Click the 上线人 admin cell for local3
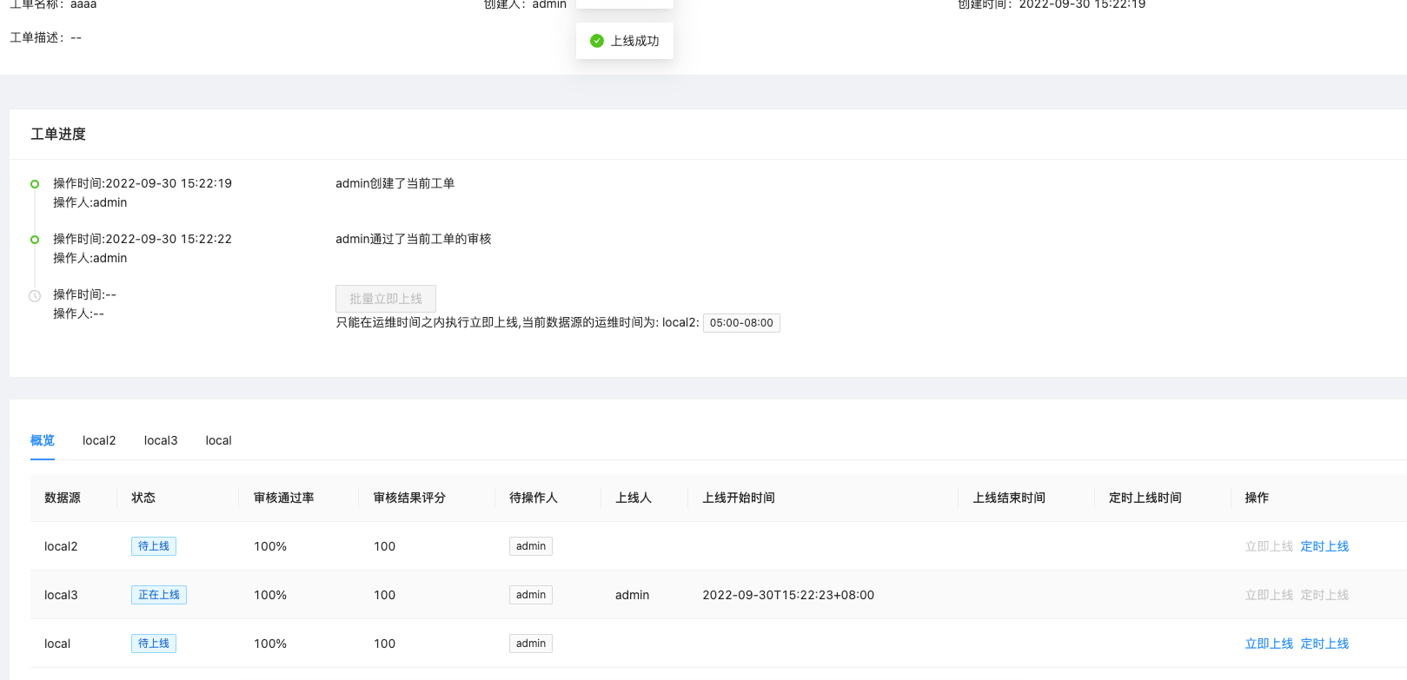Image resolution: width=1407 pixels, height=680 pixels. tap(633, 595)
